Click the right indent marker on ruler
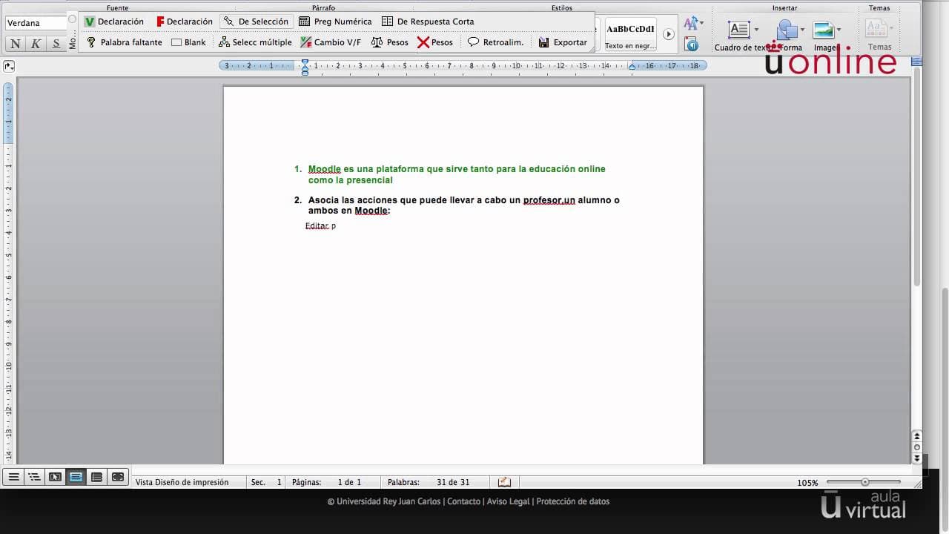Viewport: 949px width, 534px height. tap(632, 67)
